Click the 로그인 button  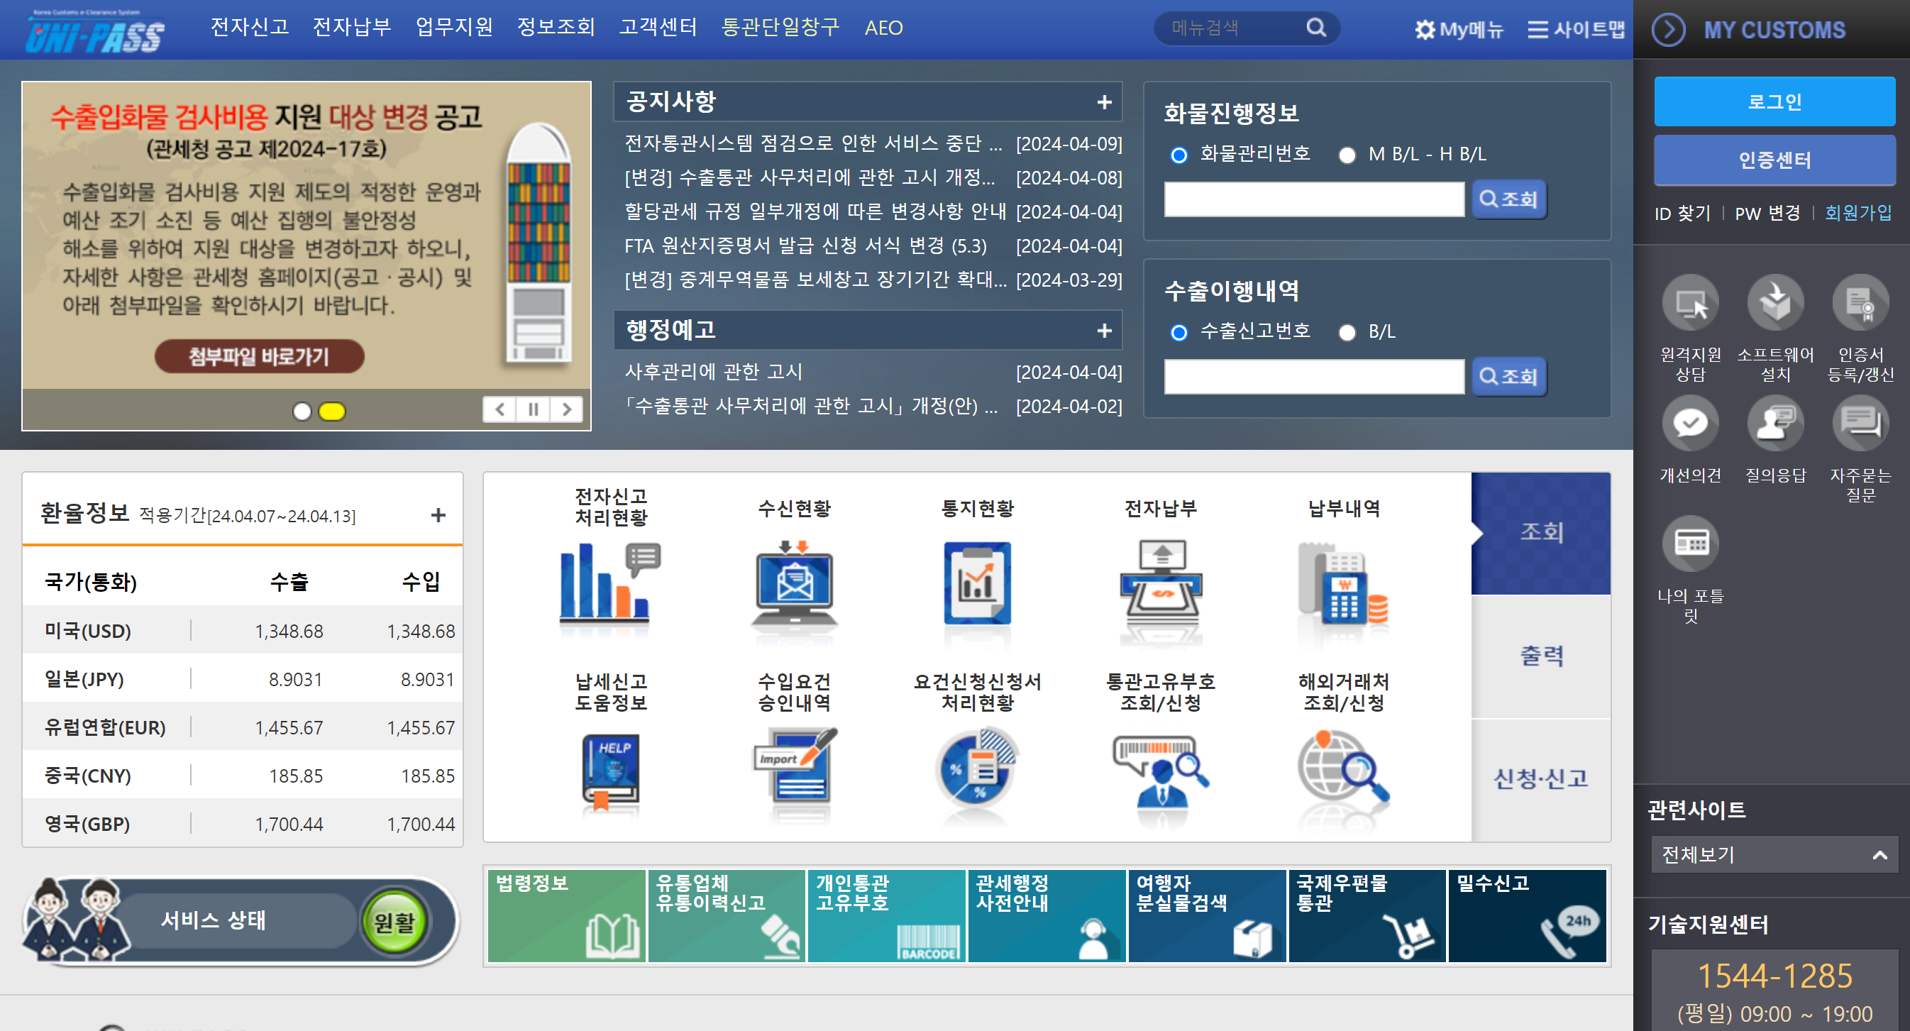pyautogui.click(x=1774, y=101)
